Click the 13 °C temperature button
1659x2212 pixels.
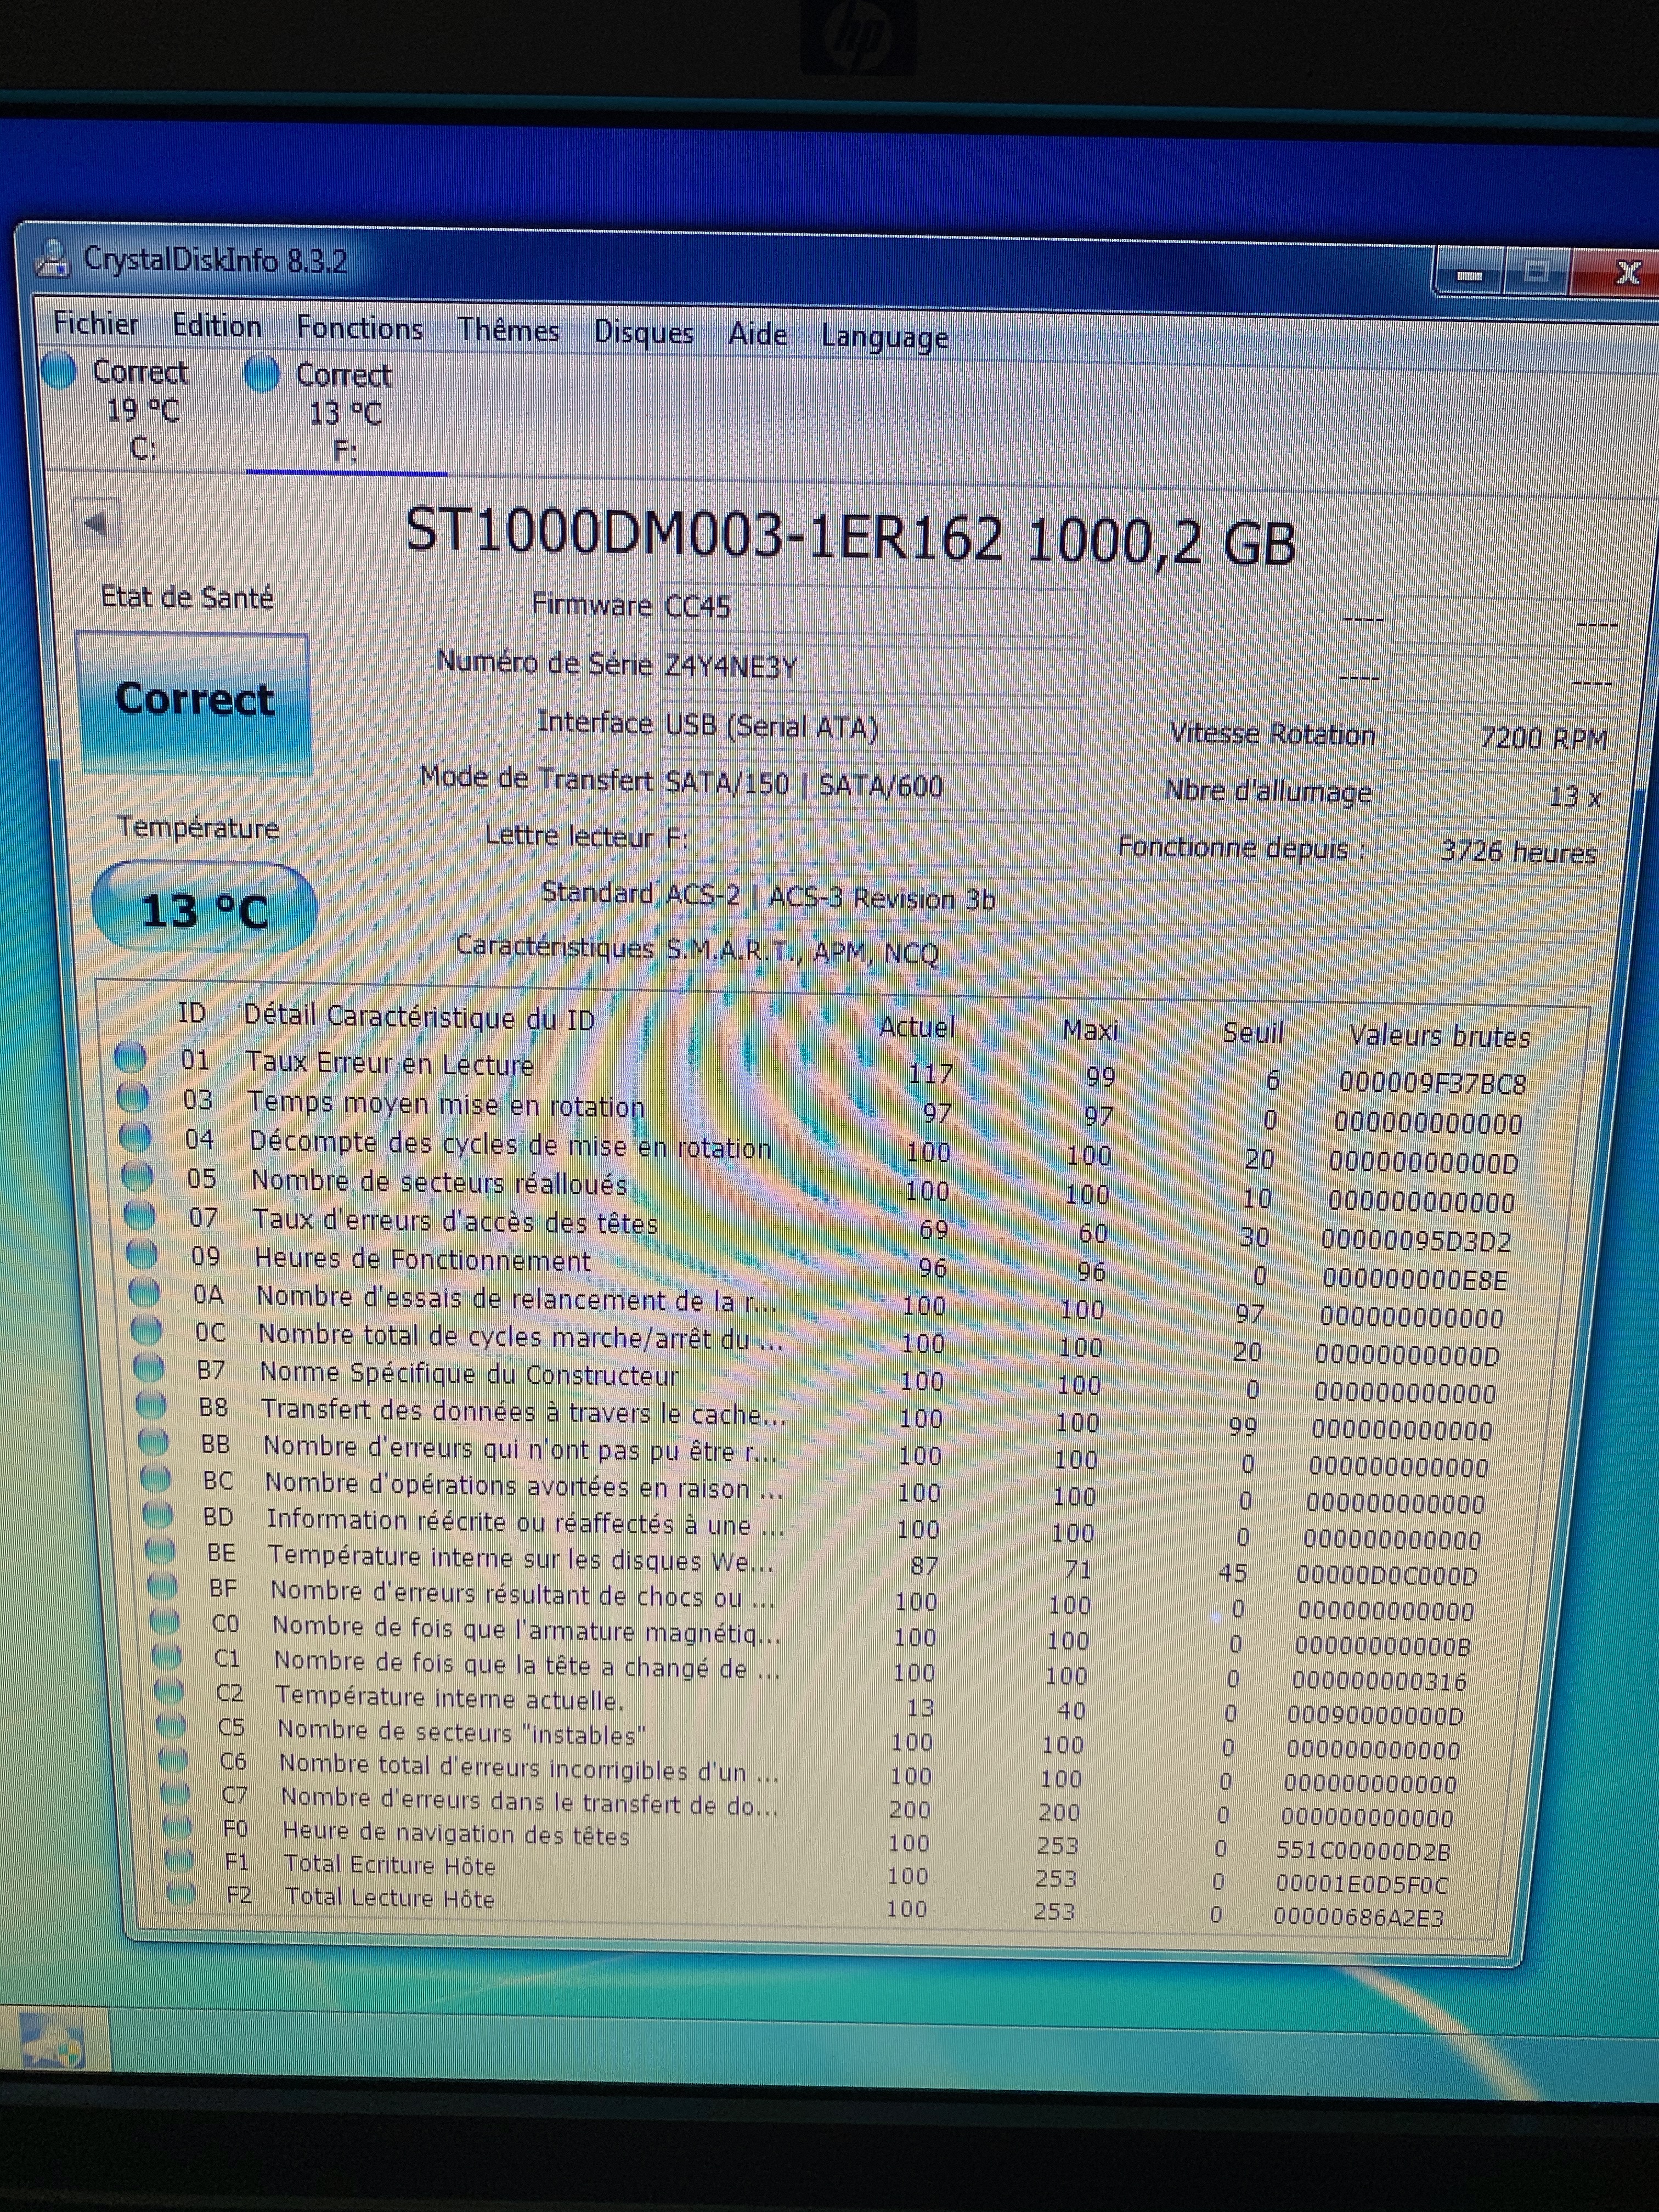[204, 909]
